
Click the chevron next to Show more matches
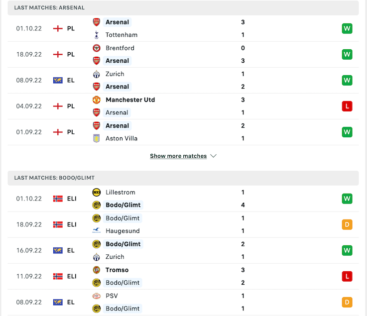click(214, 156)
